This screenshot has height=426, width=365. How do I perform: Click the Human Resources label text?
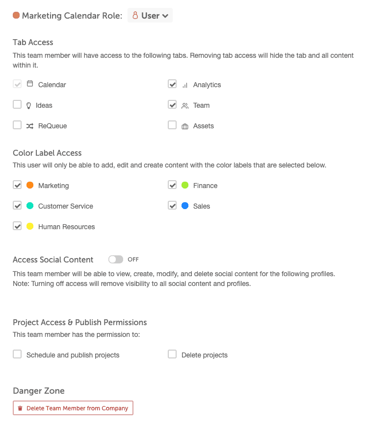pyautogui.click(x=66, y=227)
